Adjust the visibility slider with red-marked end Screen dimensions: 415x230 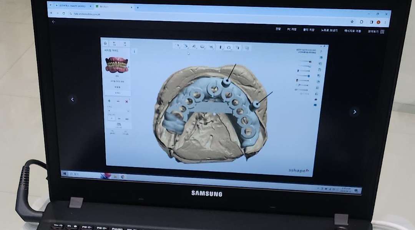(x=302, y=80)
